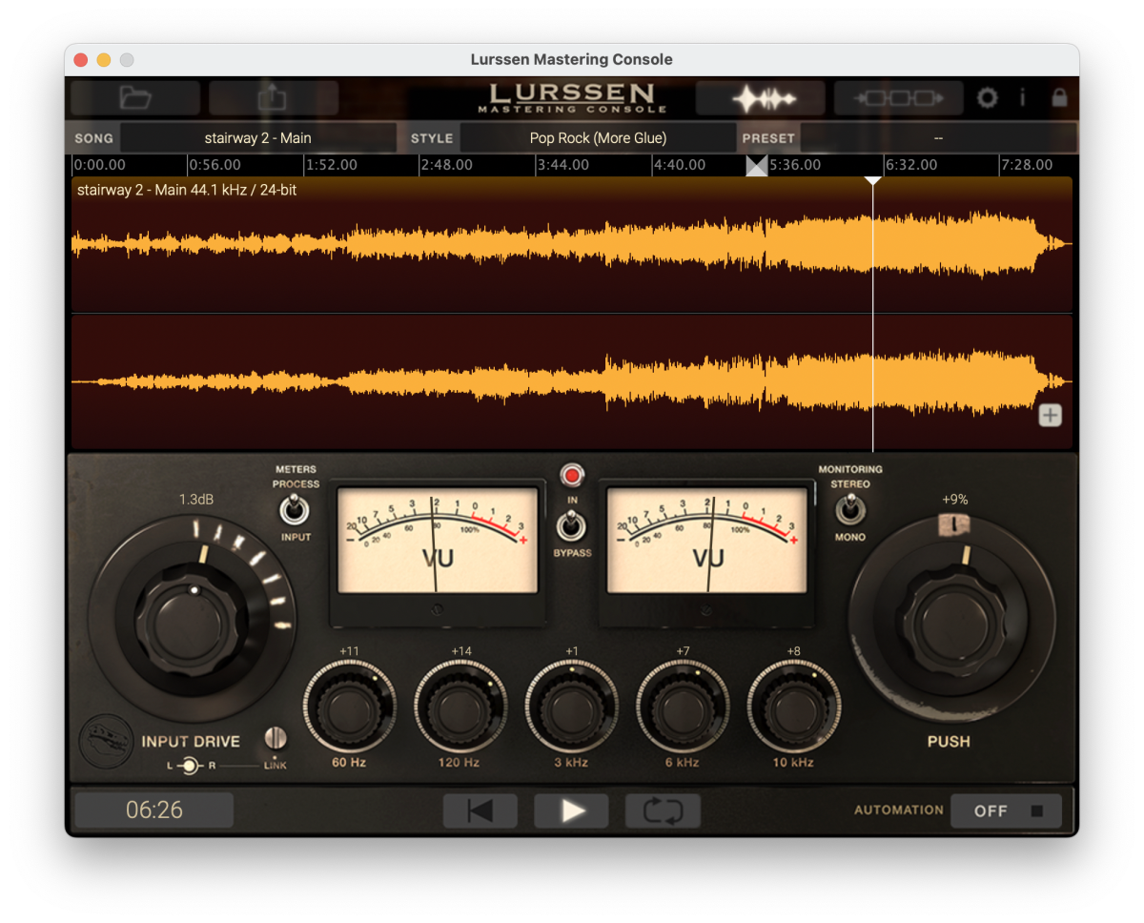Screen dimensions: 1144x923
Task: Click the "+11" value above 60 Hz
Action: (x=349, y=651)
